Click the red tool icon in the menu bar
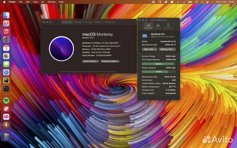 (160, 2)
